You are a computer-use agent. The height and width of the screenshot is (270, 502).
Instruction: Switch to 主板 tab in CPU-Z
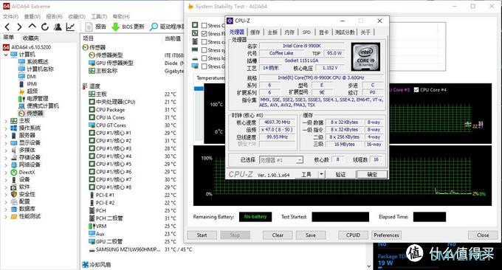tap(272, 32)
